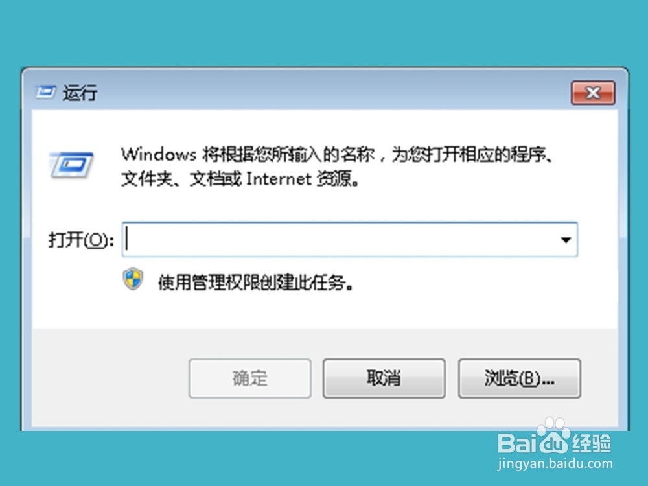Image resolution: width=648 pixels, height=486 pixels.
Task: Focus the 打开 text input field
Action: (339, 240)
